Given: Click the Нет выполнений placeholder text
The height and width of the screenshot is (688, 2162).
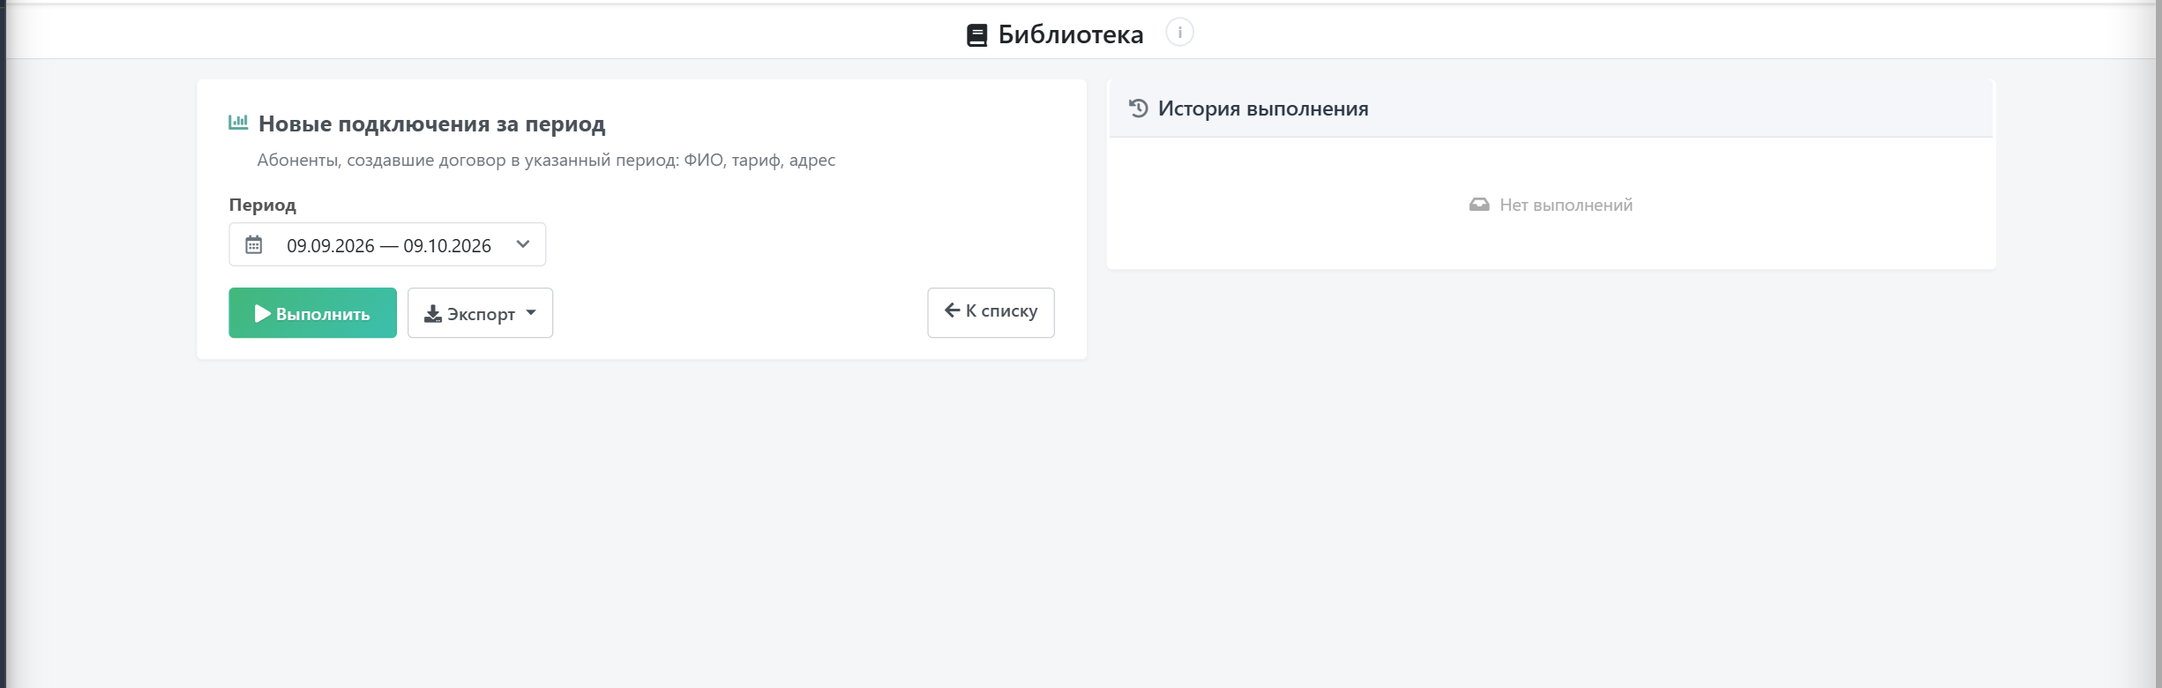Looking at the screenshot, I should (1566, 205).
